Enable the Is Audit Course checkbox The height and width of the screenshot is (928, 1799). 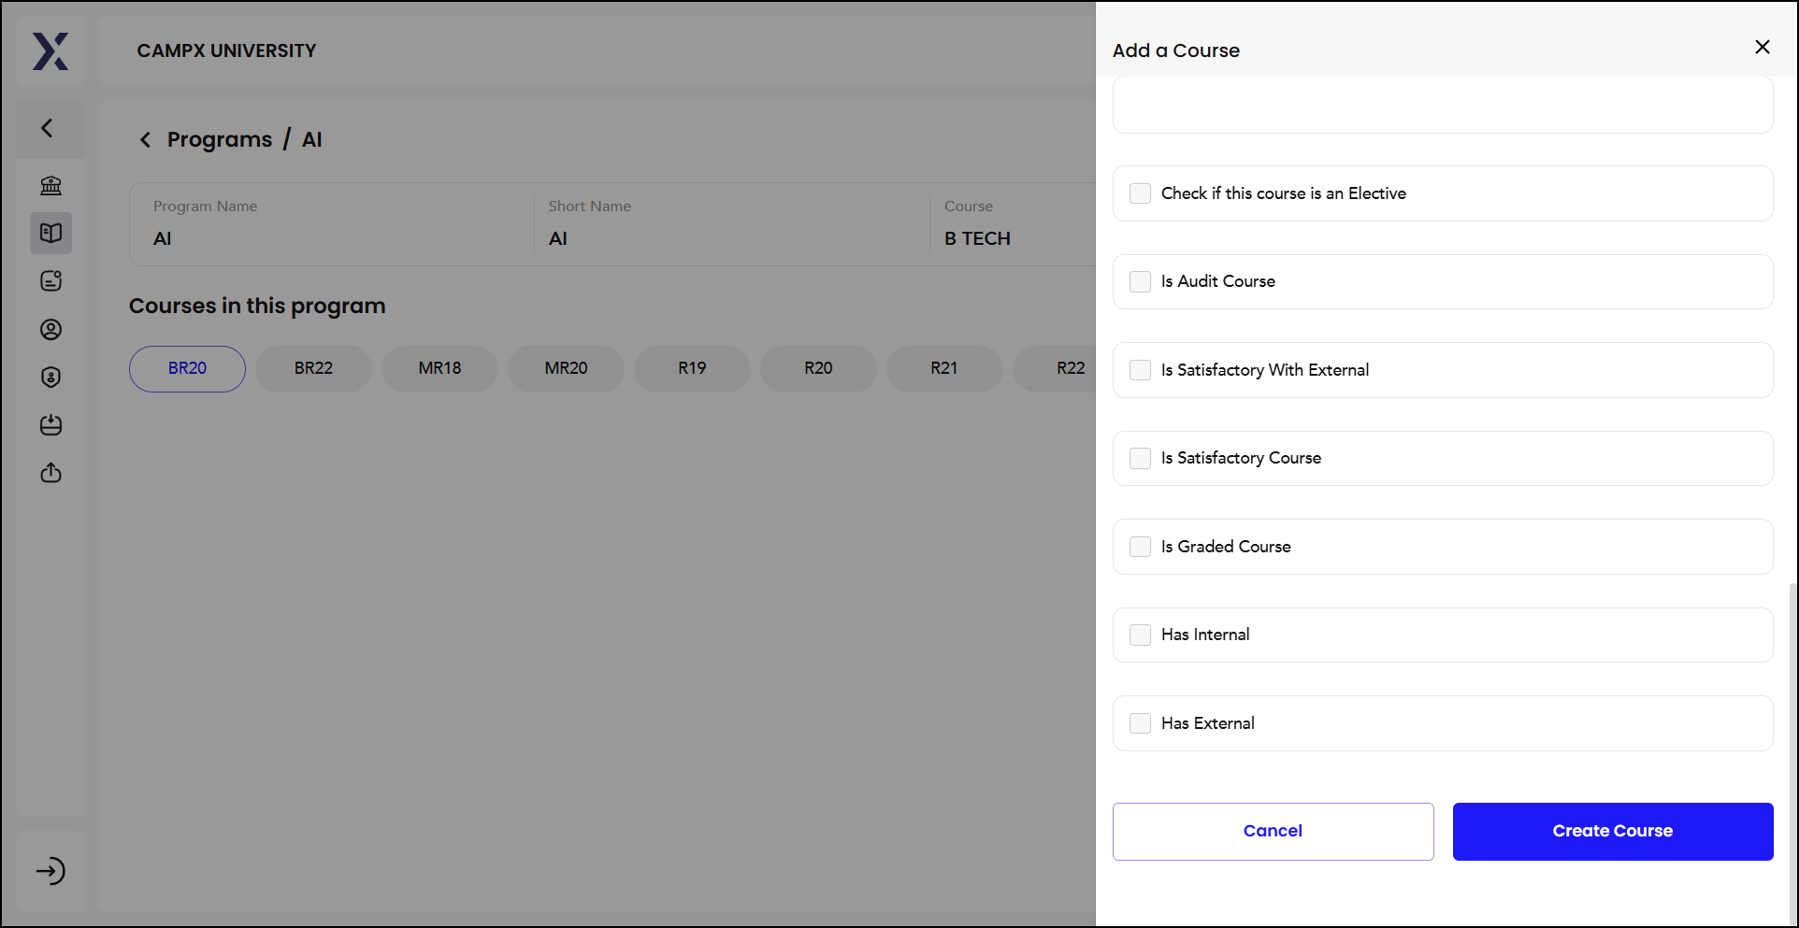click(x=1140, y=281)
